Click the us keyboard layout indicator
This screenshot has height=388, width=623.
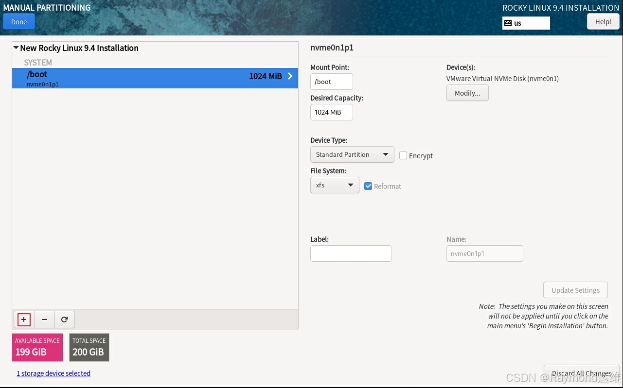coord(526,23)
